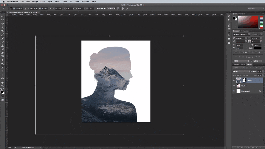Click the layer mask thumbnail on Layer 2
Viewport: 265px width, 149px height.
coord(244,80)
